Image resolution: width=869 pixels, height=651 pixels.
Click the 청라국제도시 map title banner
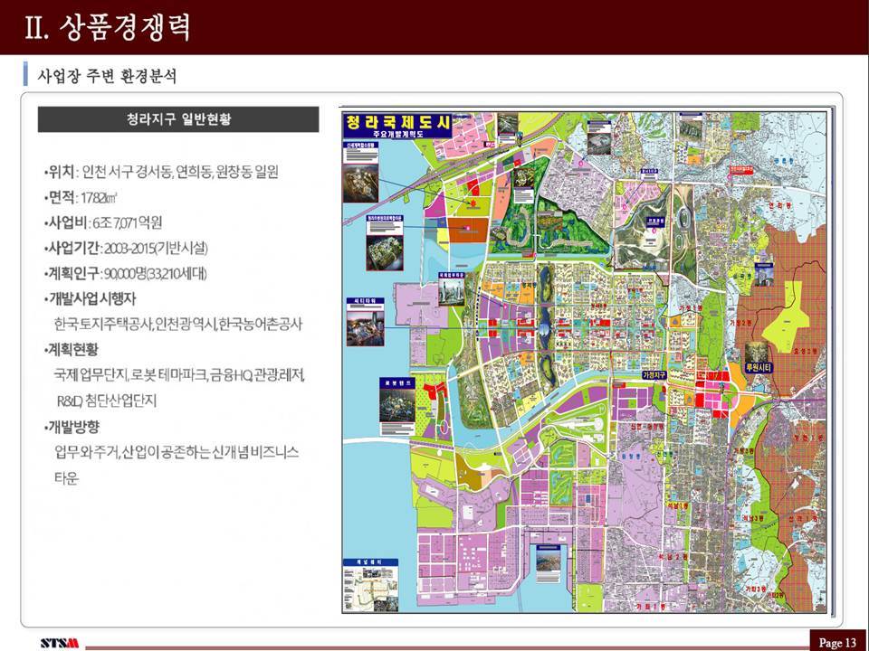point(398,126)
